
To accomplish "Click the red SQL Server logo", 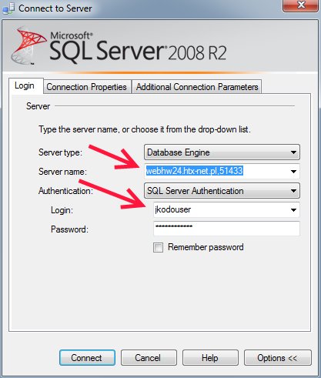I will point(28,45).
